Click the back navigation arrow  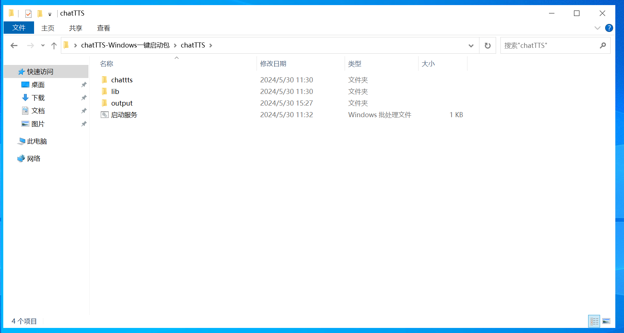(x=14, y=45)
